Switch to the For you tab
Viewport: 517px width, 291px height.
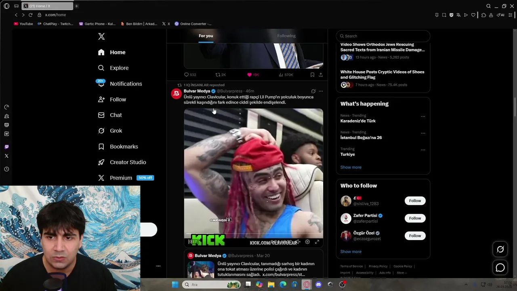click(206, 36)
